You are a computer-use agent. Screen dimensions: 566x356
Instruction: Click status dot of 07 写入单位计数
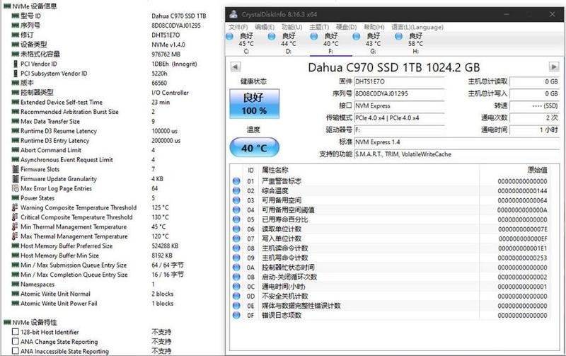(x=236, y=239)
